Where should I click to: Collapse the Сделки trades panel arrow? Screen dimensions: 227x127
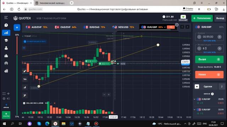click(x=197, y=86)
